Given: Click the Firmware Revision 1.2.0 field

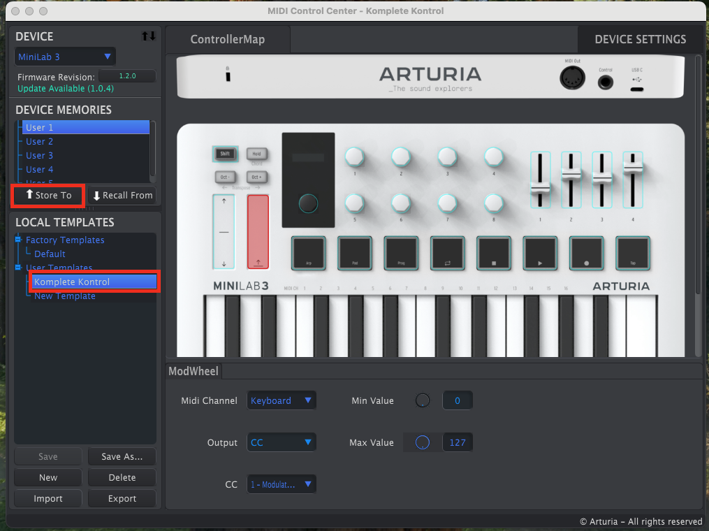Looking at the screenshot, I should [127, 76].
